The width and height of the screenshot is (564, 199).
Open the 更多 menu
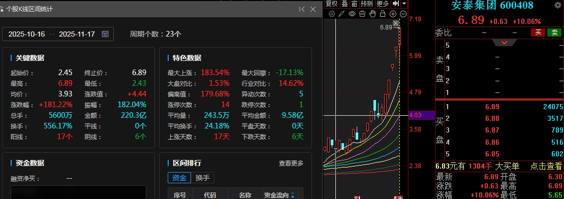click(x=383, y=4)
